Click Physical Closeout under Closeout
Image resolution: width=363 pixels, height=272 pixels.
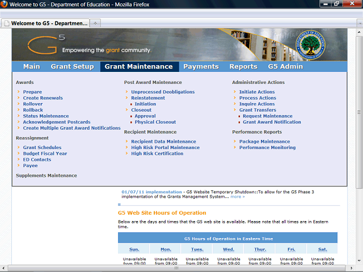pyautogui.click(x=155, y=122)
